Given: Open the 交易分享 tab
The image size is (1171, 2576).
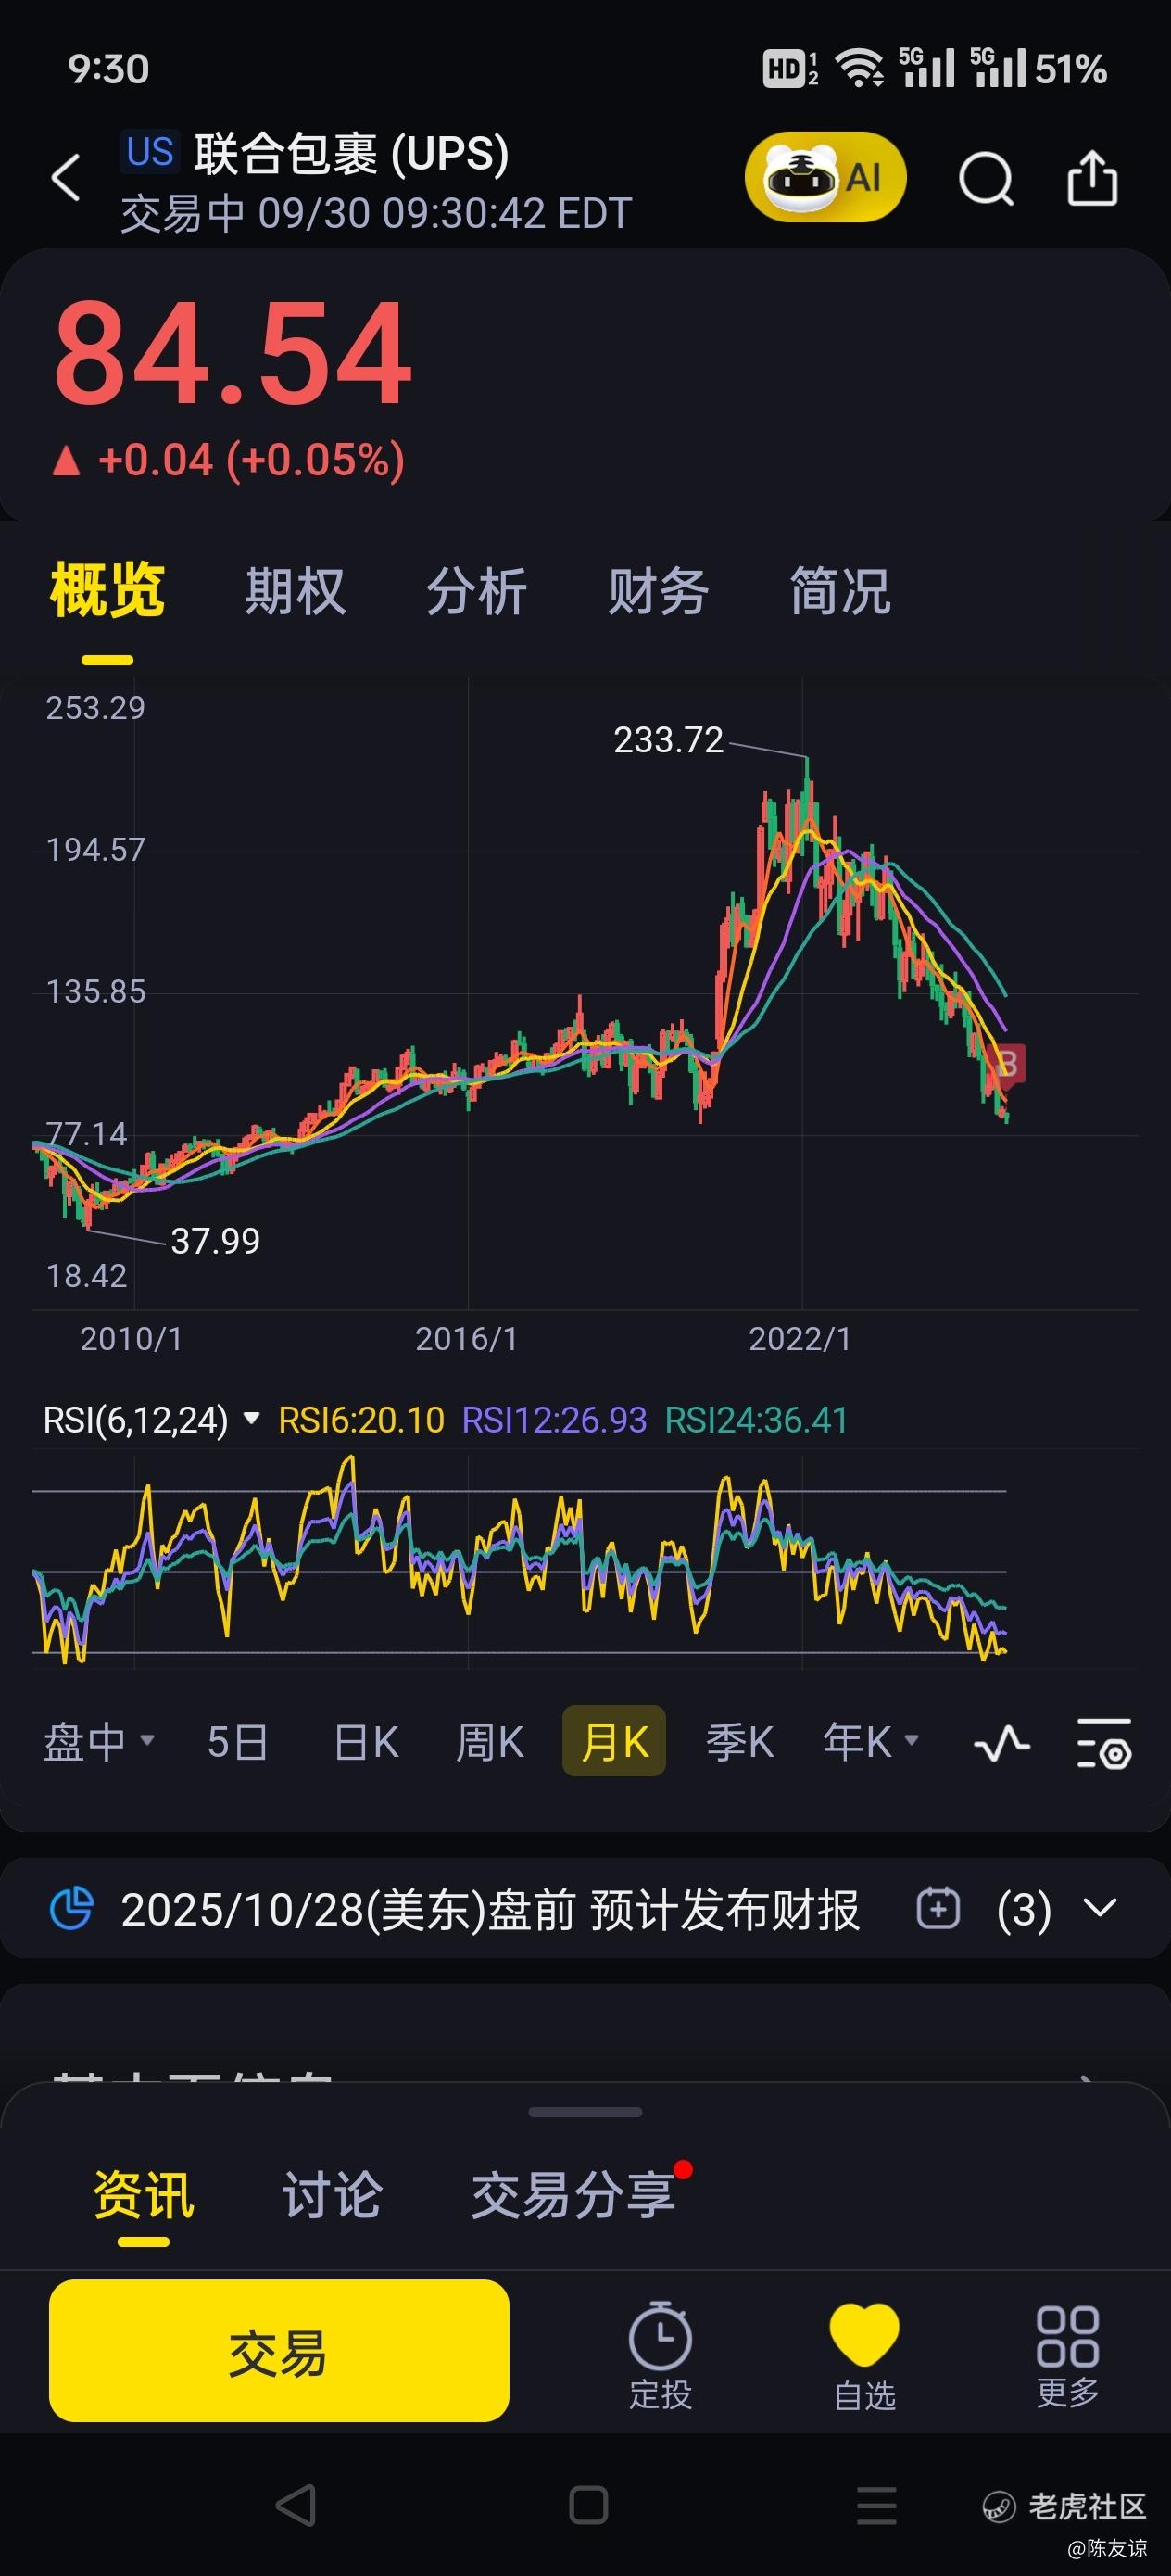Looking at the screenshot, I should tap(573, 2195).
